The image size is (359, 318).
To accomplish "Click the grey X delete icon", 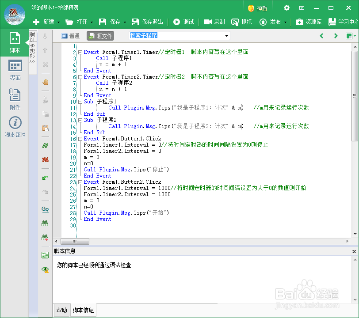I will pos(46,64).
